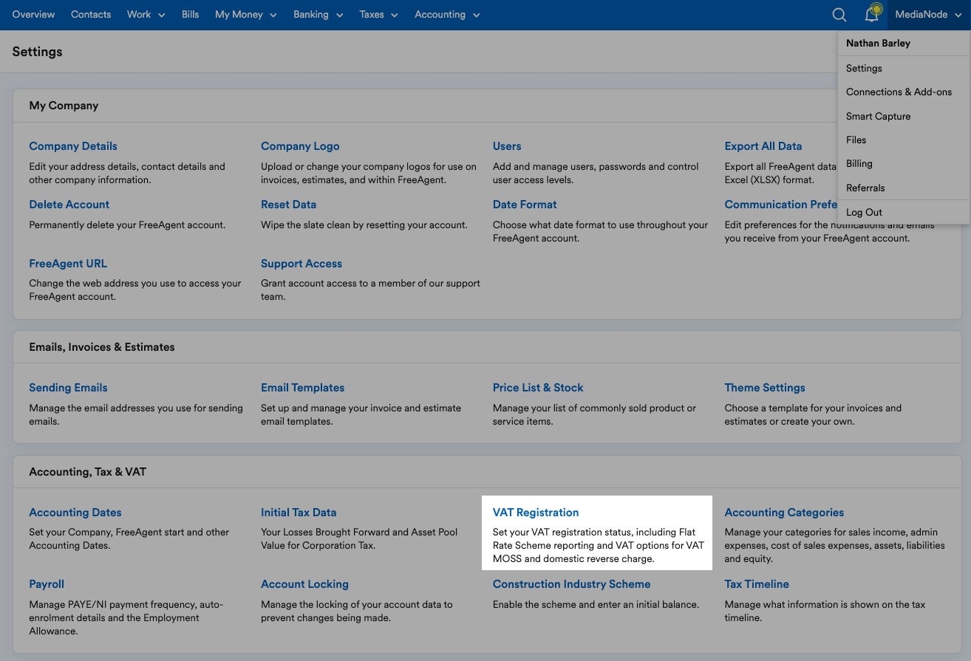The height and width of the screenshot is (661, 971).
Task: Open the VAT Registration link
Action: [536, 513]
